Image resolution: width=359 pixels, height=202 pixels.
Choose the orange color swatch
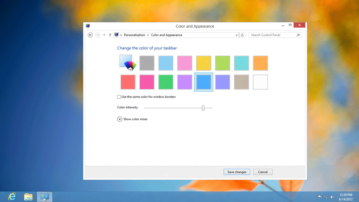click(x=260, y=63)
